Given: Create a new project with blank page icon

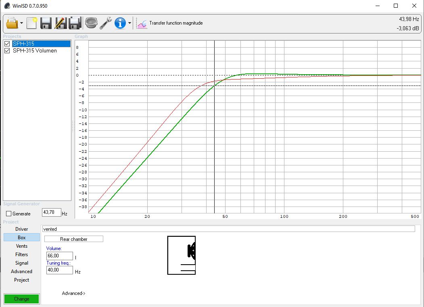Looking at the screenshot, I should 32,23.
